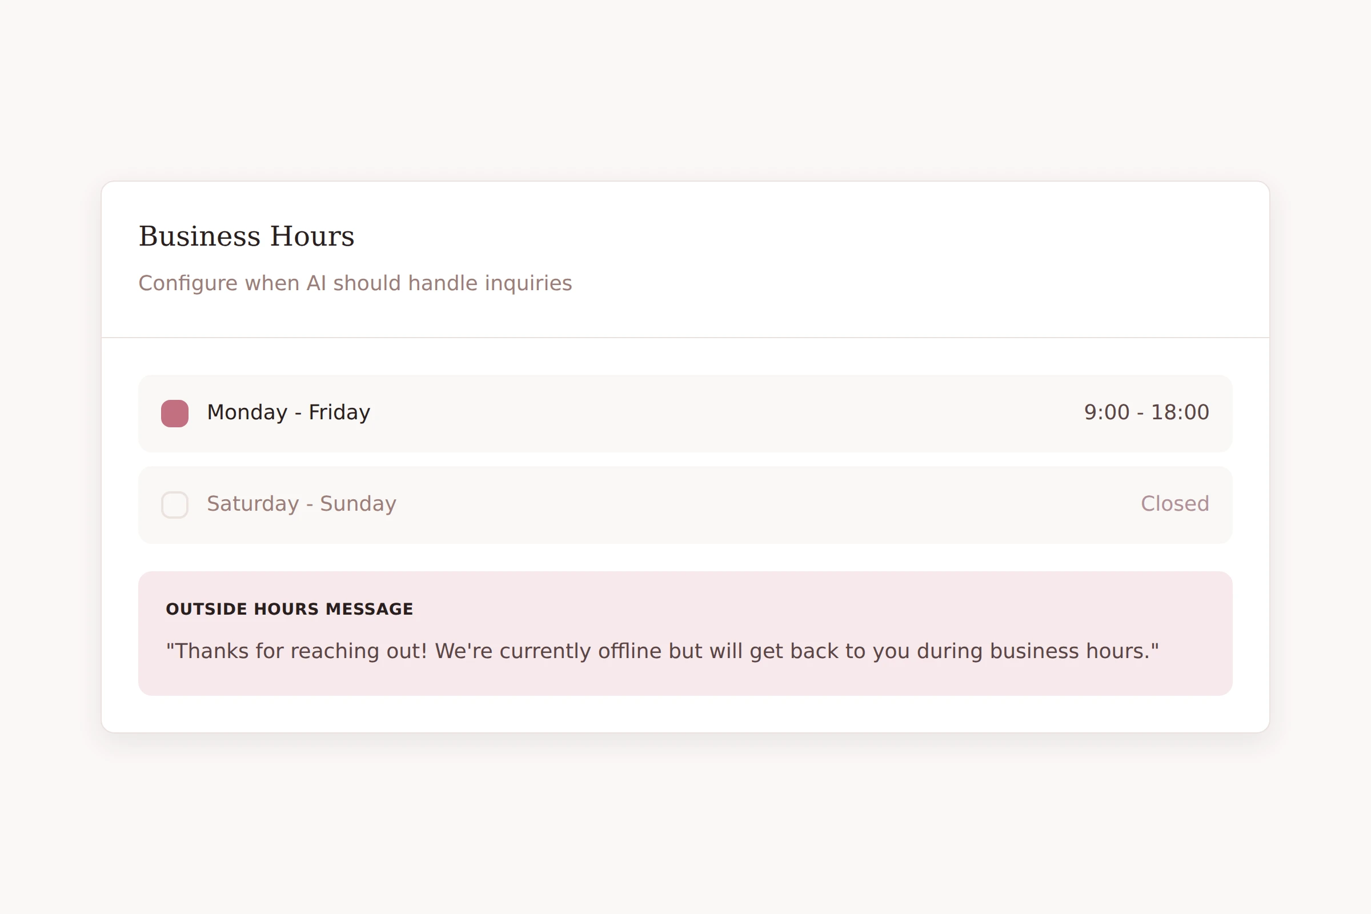Uncheck the Monday - Friday checkbox
The width and height of the screenshot is (1371, 914).
coord(175,413)
